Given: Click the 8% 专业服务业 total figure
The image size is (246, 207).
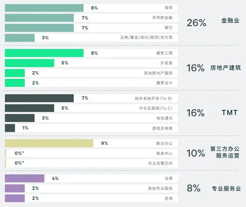Looking at the screenshot, I should tap(193, 188).
